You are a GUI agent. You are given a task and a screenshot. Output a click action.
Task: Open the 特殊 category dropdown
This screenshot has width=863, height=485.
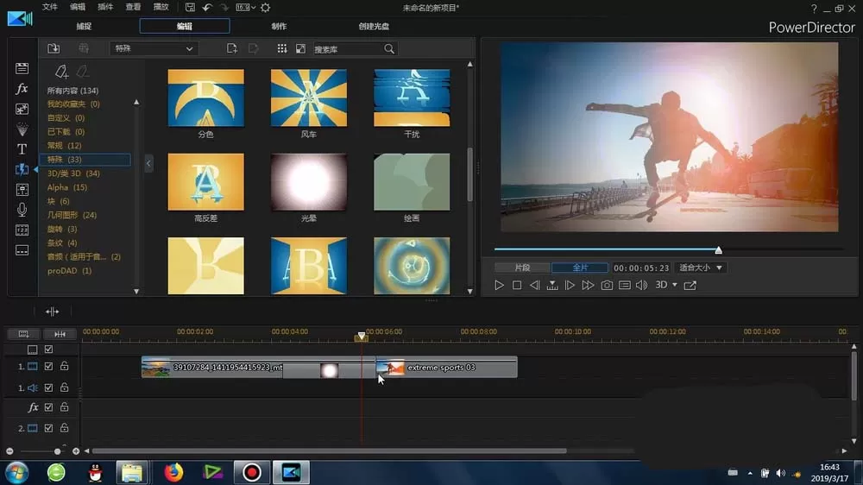tap(154, 48)
